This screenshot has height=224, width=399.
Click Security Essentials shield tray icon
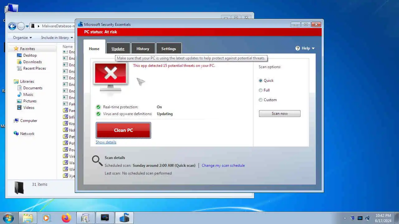click(x=353, y=218)
